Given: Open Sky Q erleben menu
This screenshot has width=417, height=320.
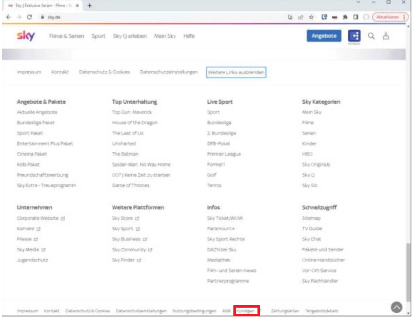Looking at the screenshot, I should tap(130, 36).
